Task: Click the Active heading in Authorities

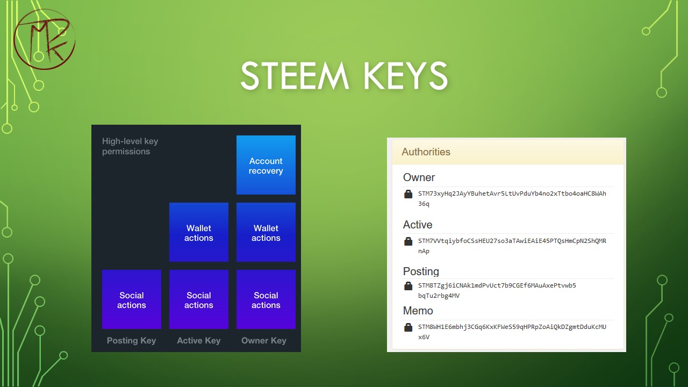Action: pos(418,225)
